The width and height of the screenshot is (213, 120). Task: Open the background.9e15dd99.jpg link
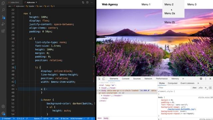(x=181, y=109)
